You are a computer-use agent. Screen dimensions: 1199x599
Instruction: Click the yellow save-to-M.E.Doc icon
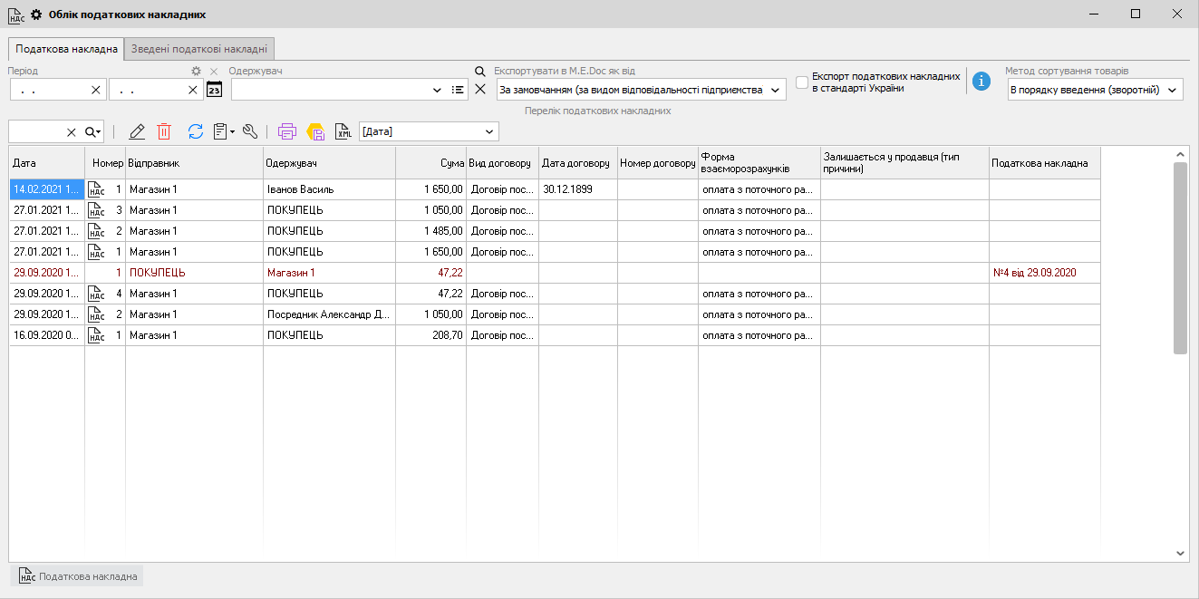click(315, 131)
